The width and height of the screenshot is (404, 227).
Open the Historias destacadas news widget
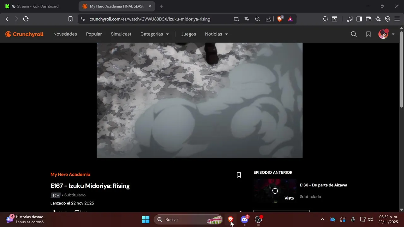tap(27, 219)
